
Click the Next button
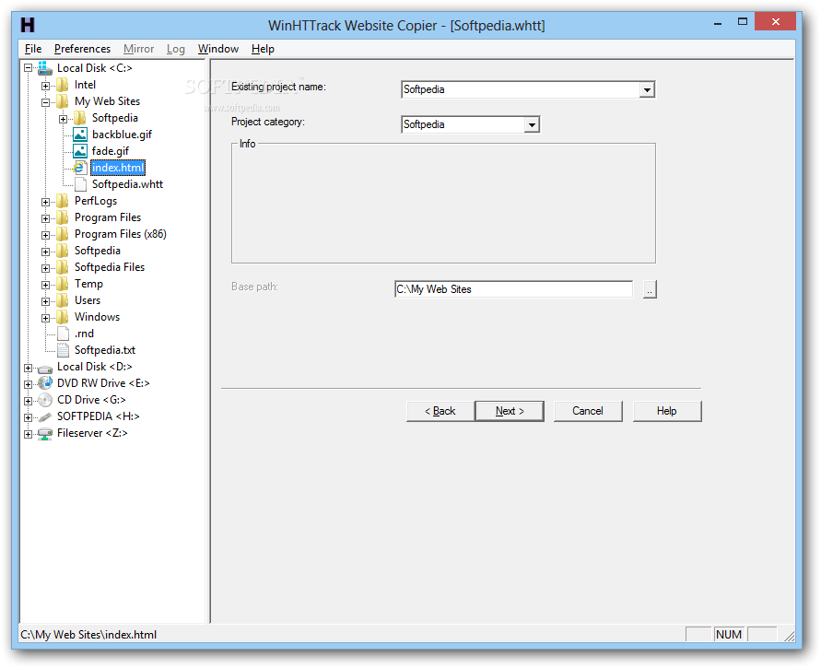pyautogui.click(x=509, y=411)
